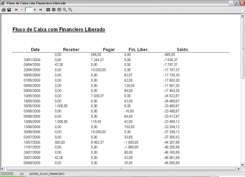Go to the previous report page

(22, 10)
